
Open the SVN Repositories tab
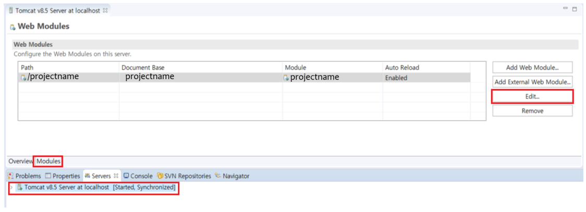coord(184,176)
